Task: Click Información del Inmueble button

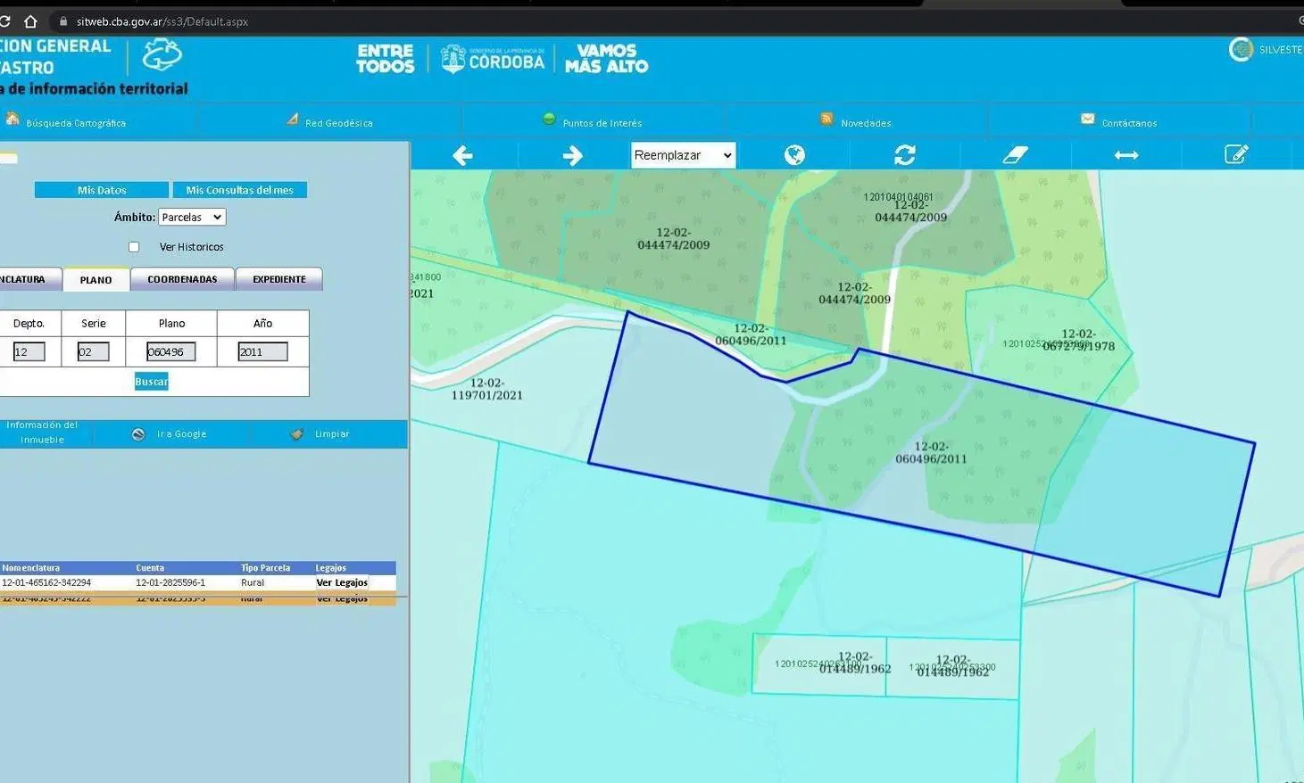Action: [x=43, y=433]
